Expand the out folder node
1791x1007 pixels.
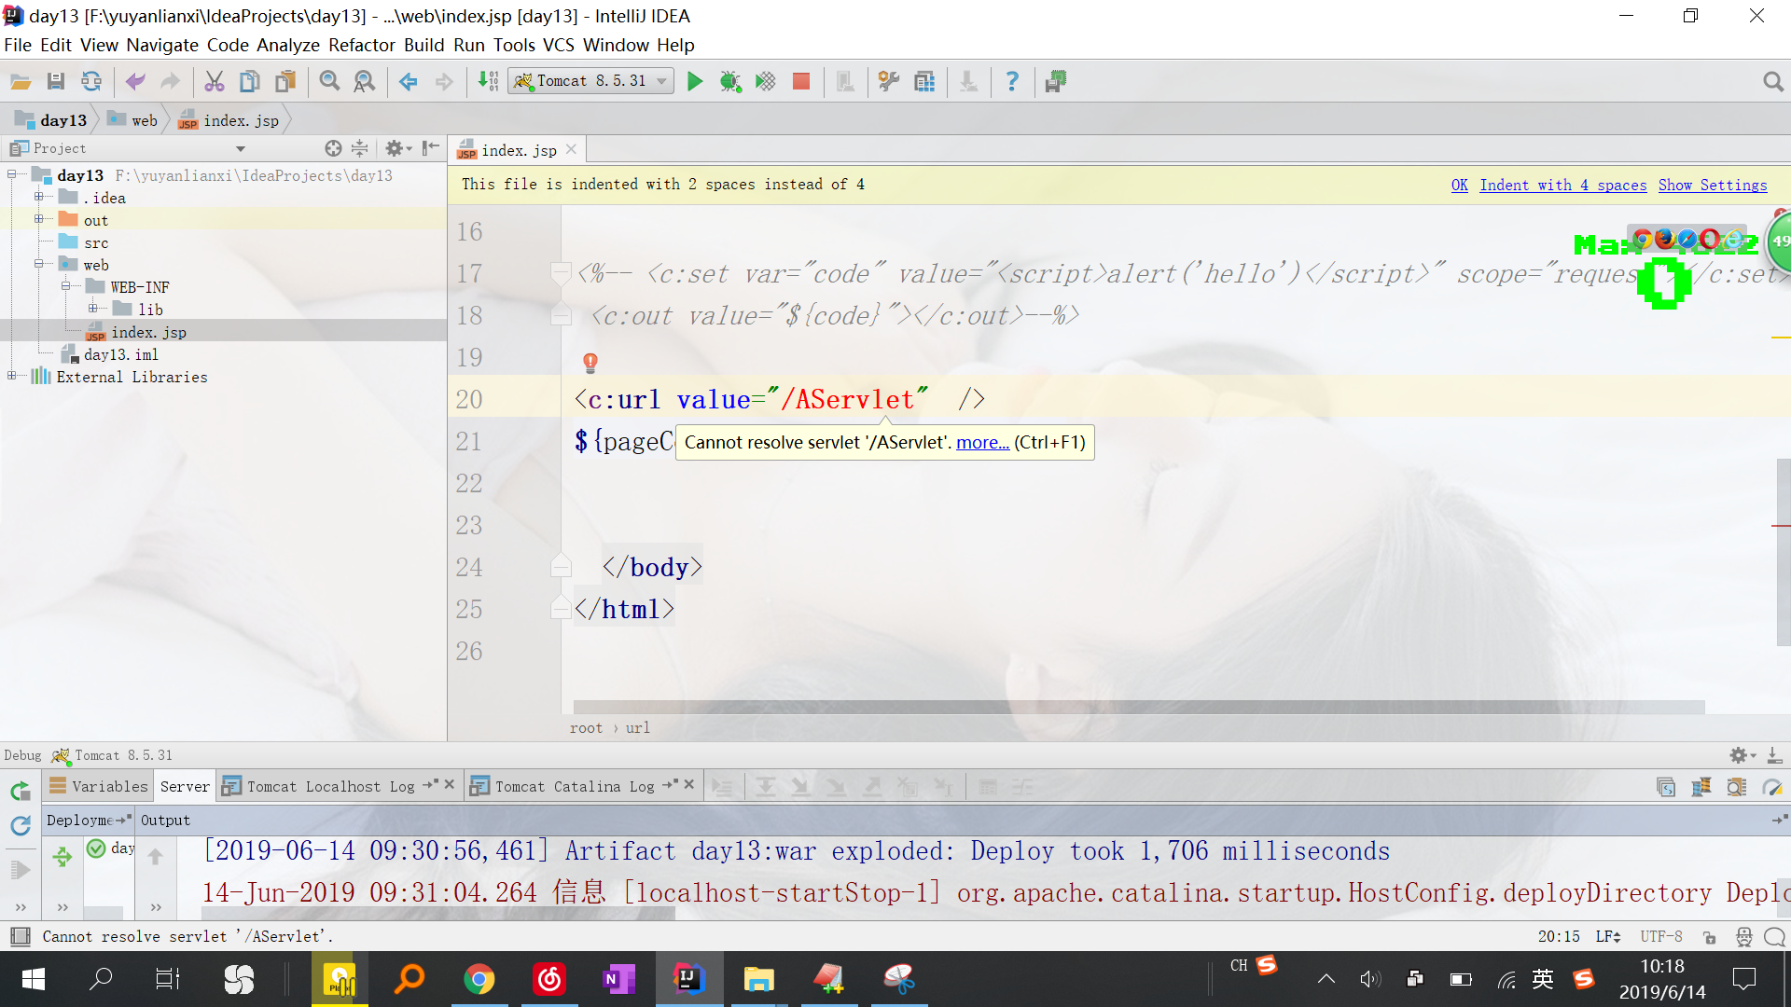(x=39, y=219)
